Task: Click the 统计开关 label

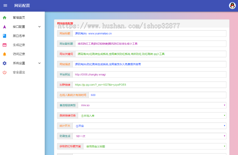Action: click(65, 126)
